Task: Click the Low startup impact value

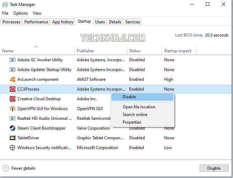Action: pyautogui.click(x=168, y=148)
